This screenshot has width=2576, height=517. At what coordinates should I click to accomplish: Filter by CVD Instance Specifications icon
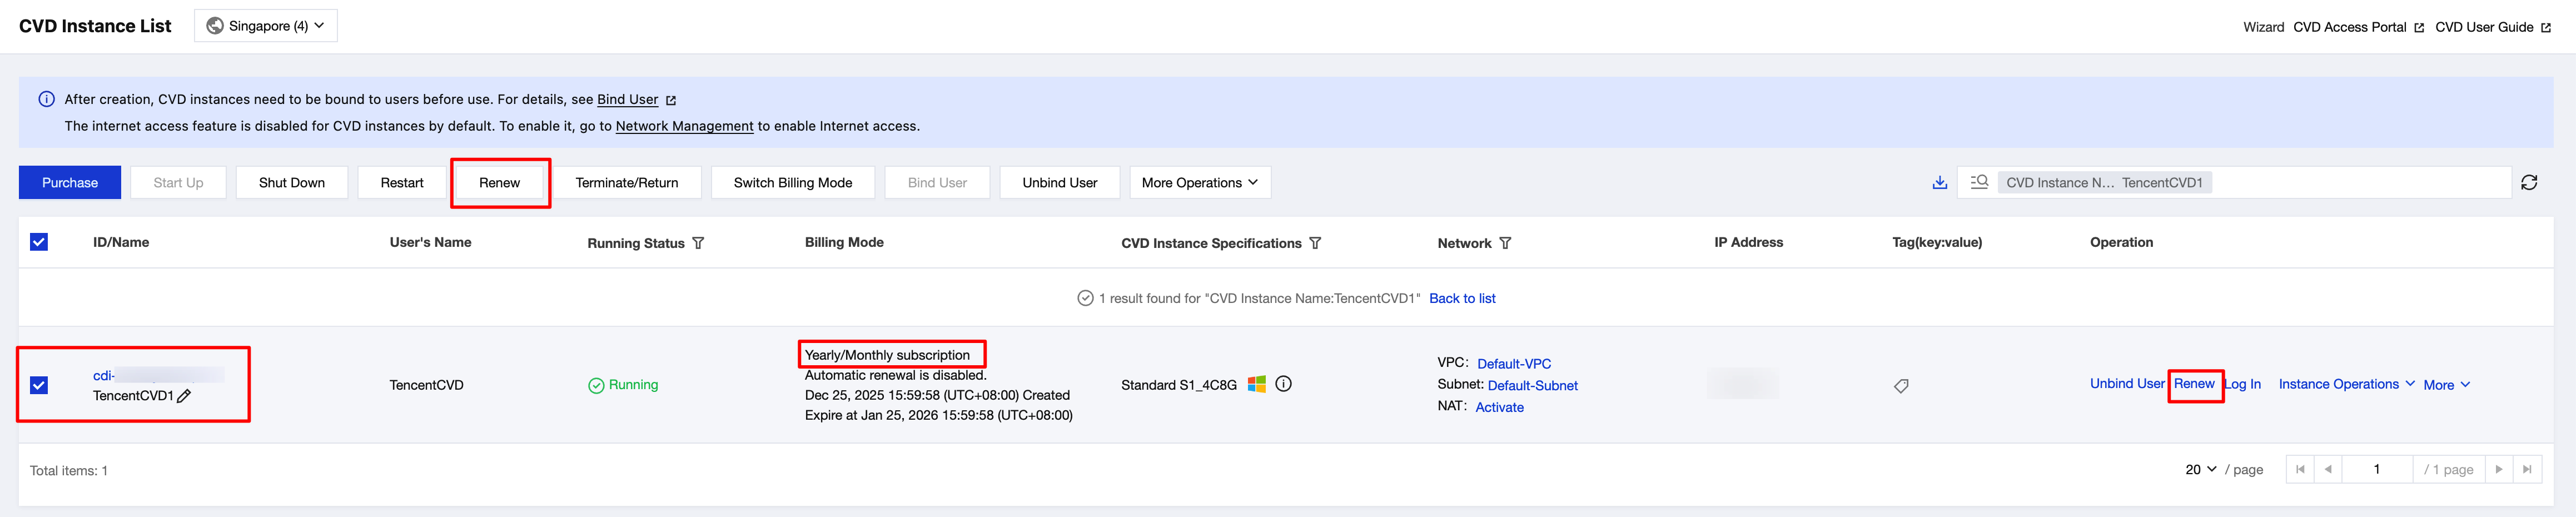1315,243
